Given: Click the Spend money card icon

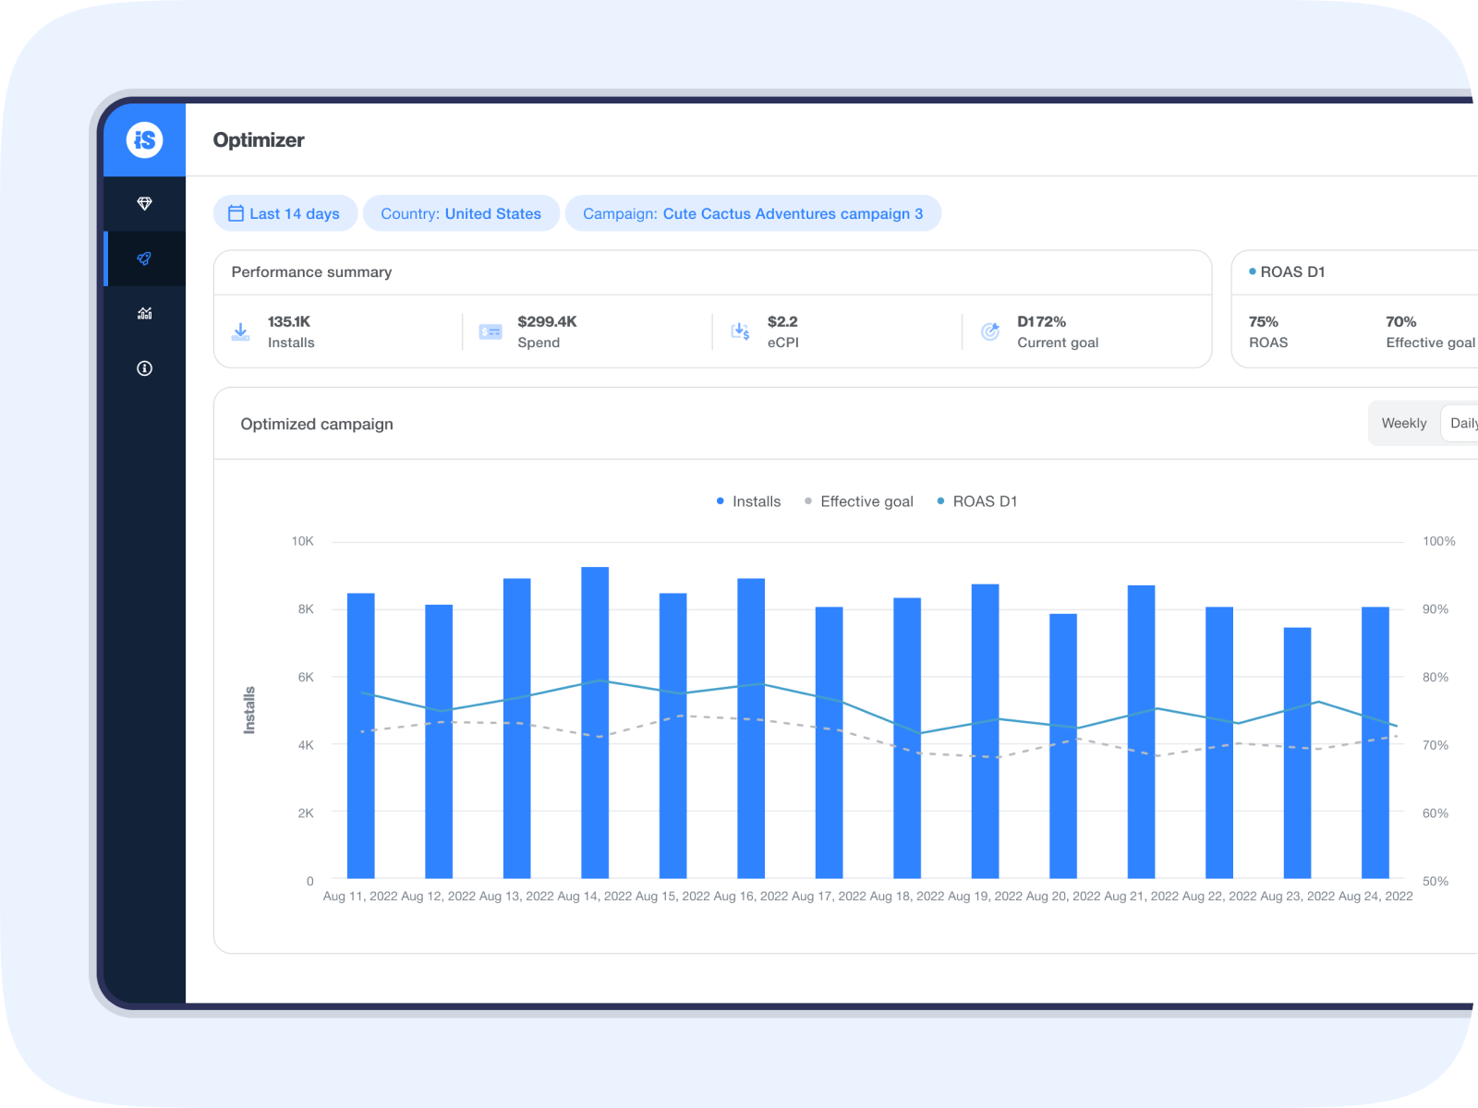Looking at the screenshot, I should pos(491,331).
